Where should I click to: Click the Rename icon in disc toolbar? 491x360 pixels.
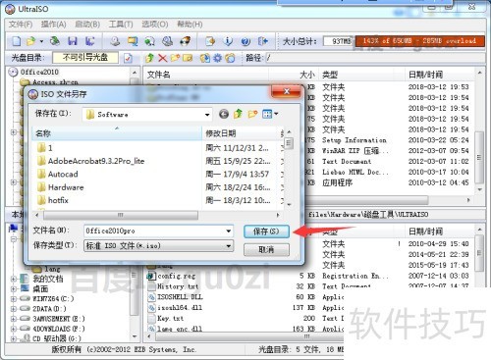pos(188,58)
